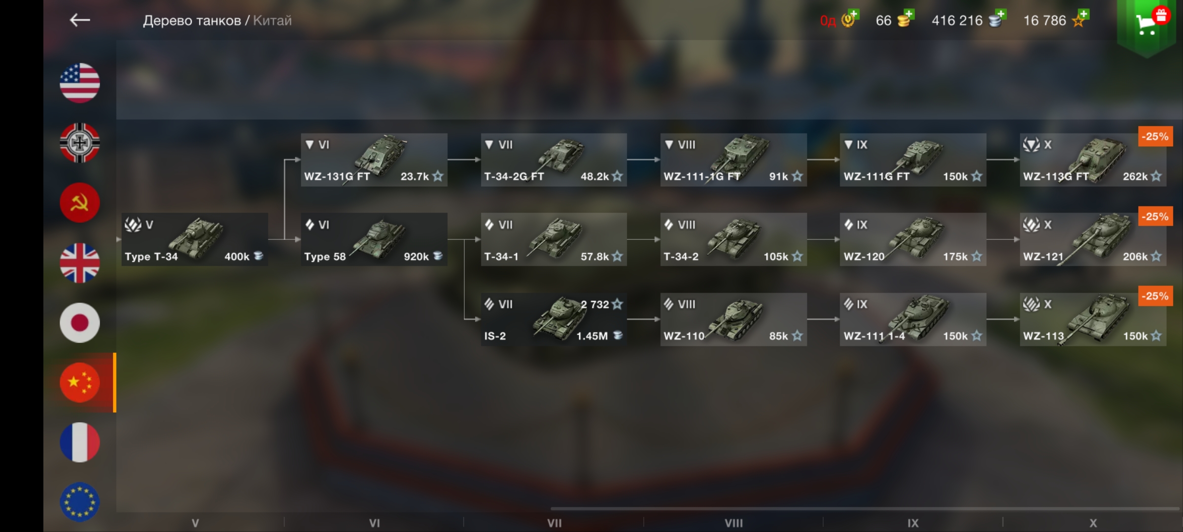Select the IS-2 tier VII tank
This screenshot has width=1183, height=532.
(x=554, y=319)
